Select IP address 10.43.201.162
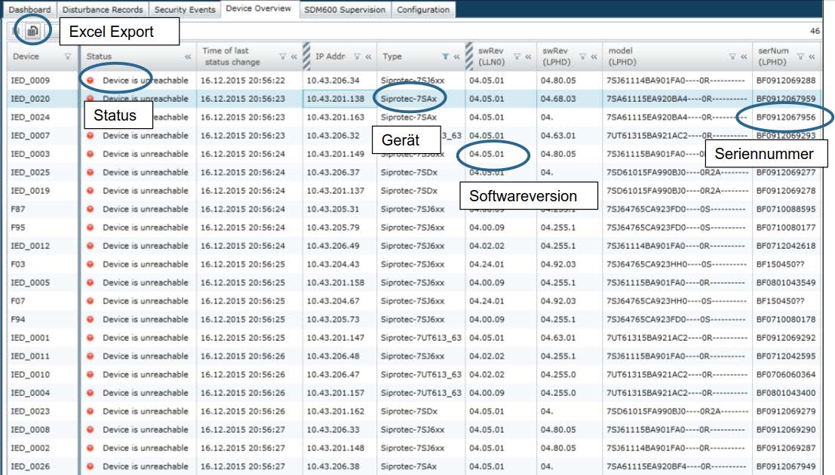 [336, 411]
